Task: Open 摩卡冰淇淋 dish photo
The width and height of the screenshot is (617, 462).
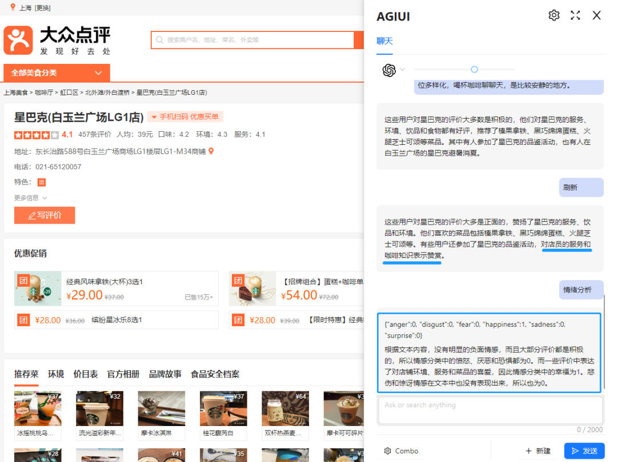Action: (161, 408)
